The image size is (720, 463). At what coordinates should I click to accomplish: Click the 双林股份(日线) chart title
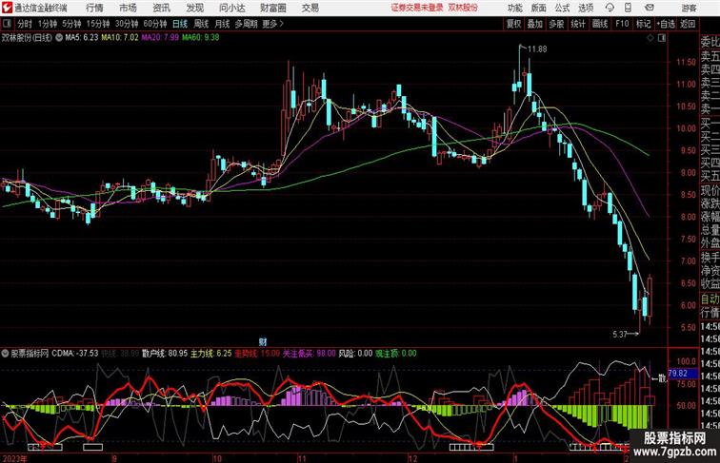27,38
